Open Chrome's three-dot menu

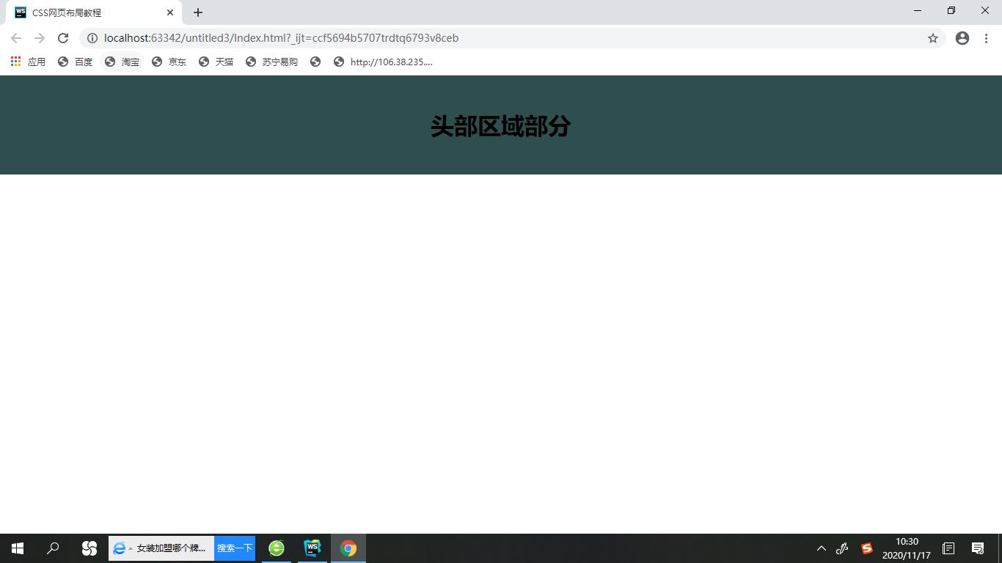pos(985,37)
